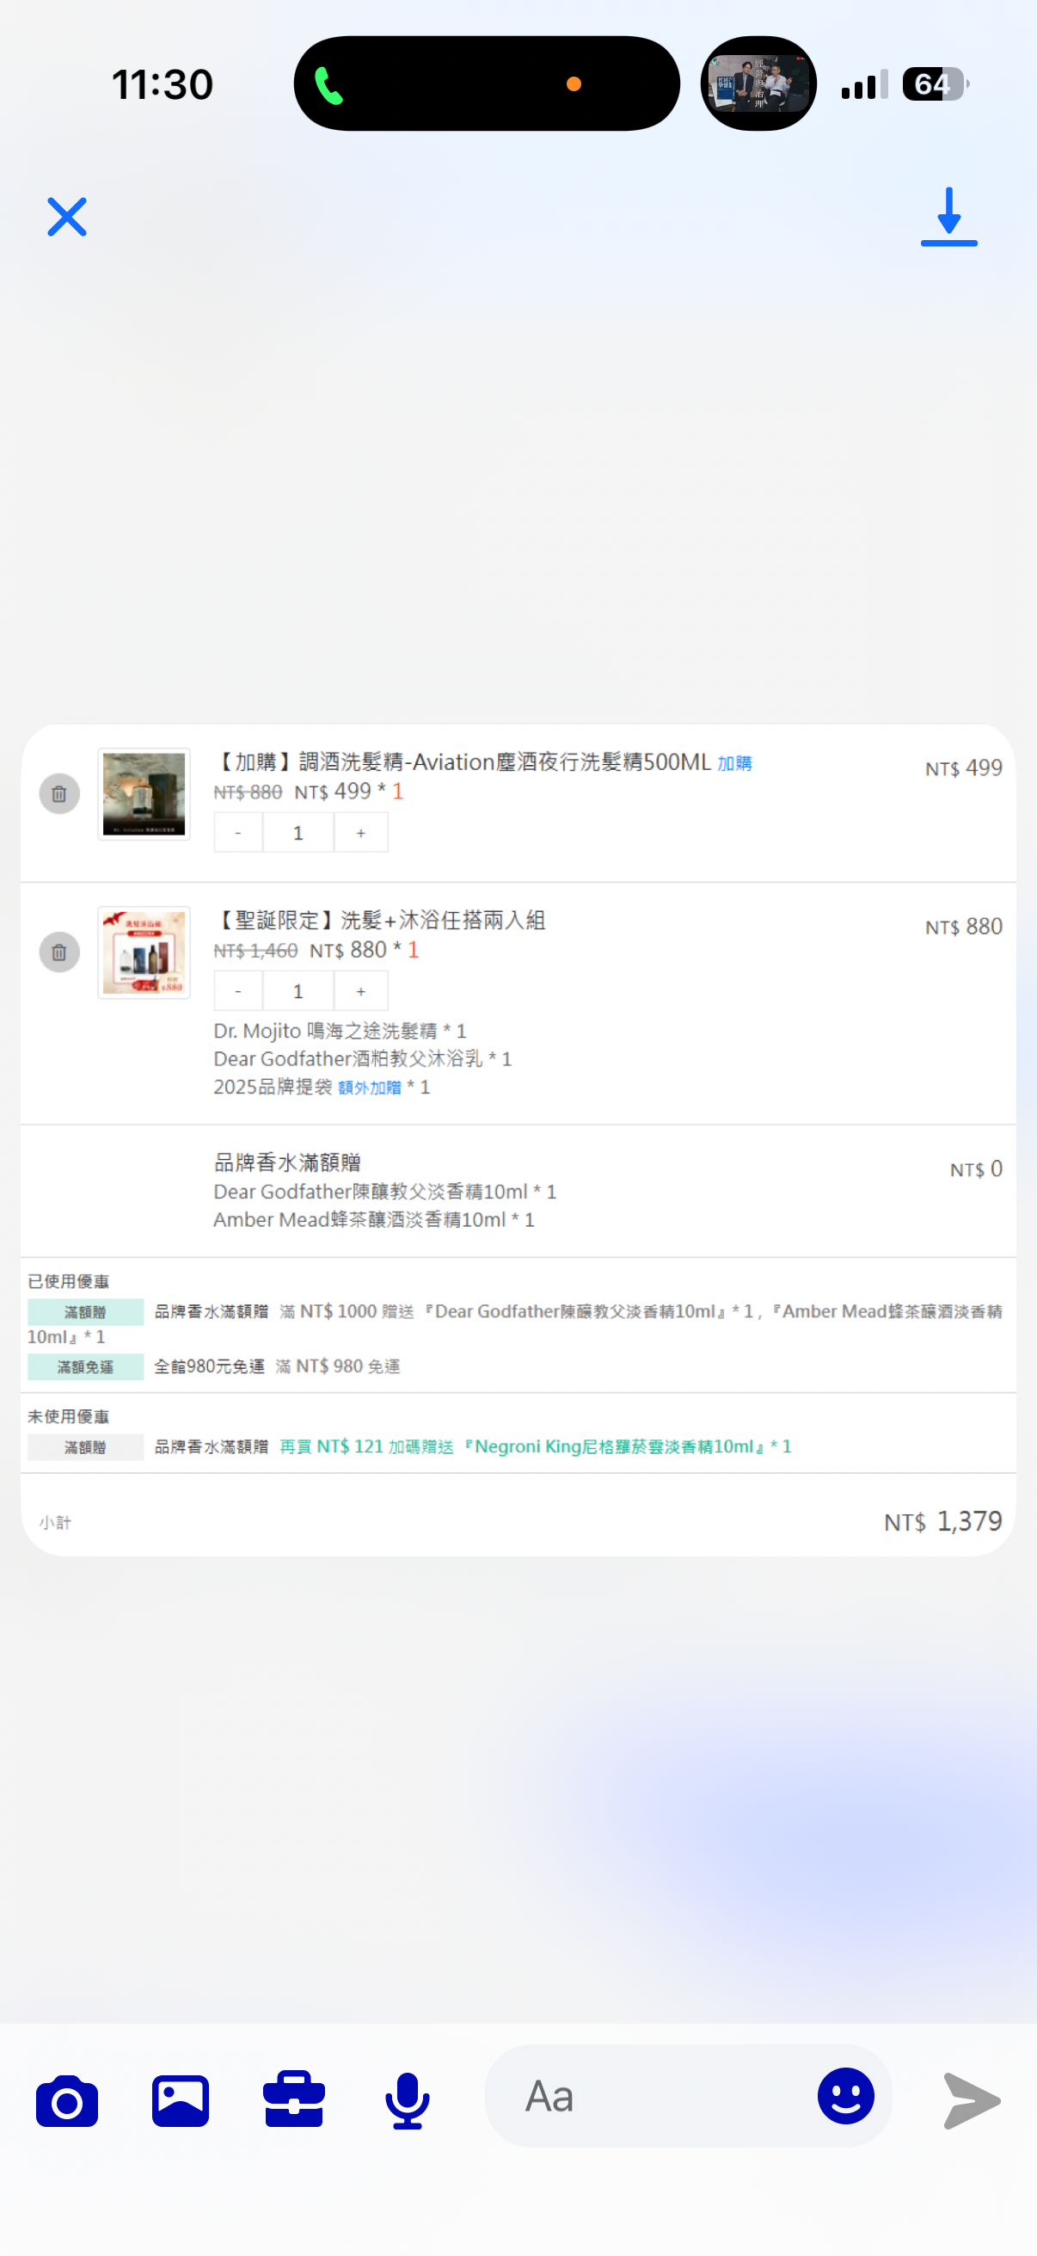Increase quantity of the Christmas limited set
This screenshot has width=1037, height=2256.
[360, 991]
